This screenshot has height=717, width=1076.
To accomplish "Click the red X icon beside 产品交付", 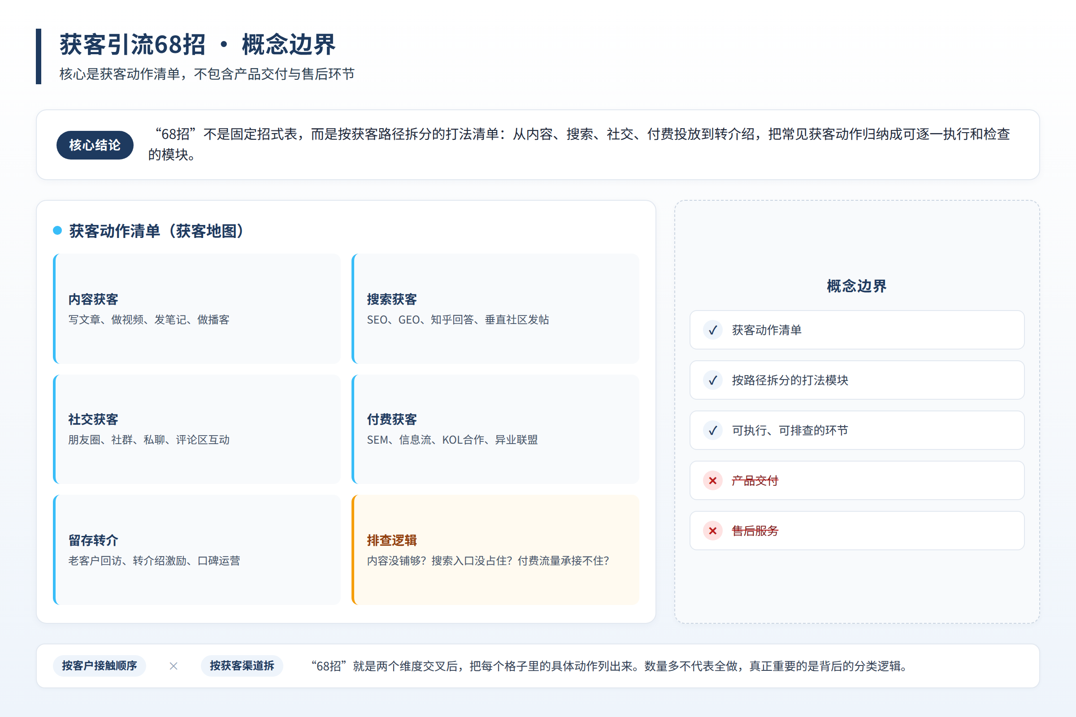I will [713, 480].
